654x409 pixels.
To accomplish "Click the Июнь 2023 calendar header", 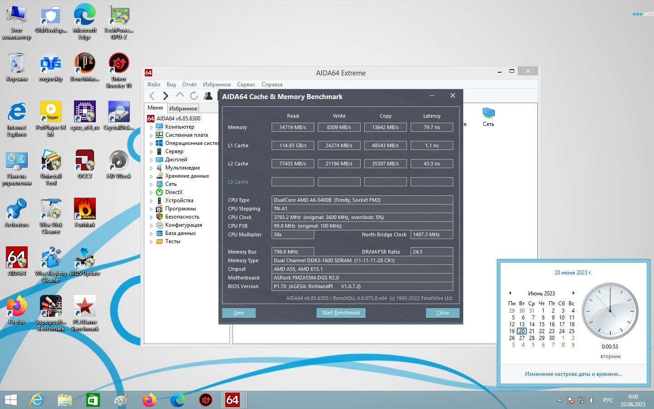I will click(x=541, y=293).
